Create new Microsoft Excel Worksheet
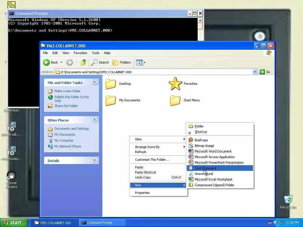Screen dimensions: 303x227 tap(220, 179)
